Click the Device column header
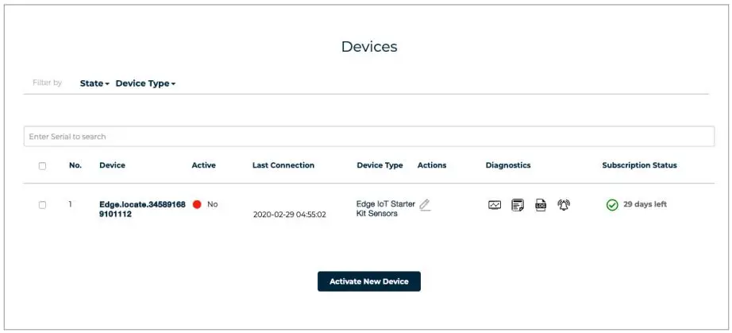The image size is (732, 333). tap(112, 165)
